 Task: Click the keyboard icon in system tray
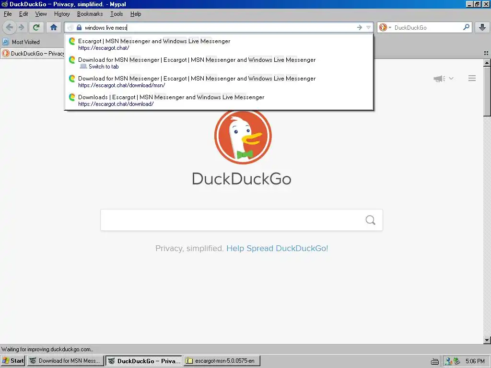pos(434,361)
